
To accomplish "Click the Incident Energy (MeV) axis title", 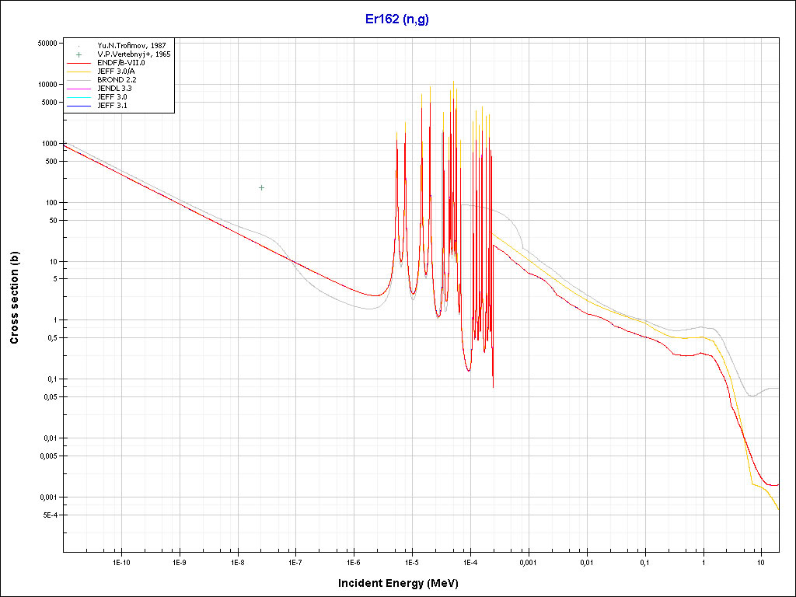I will point(397,583).
